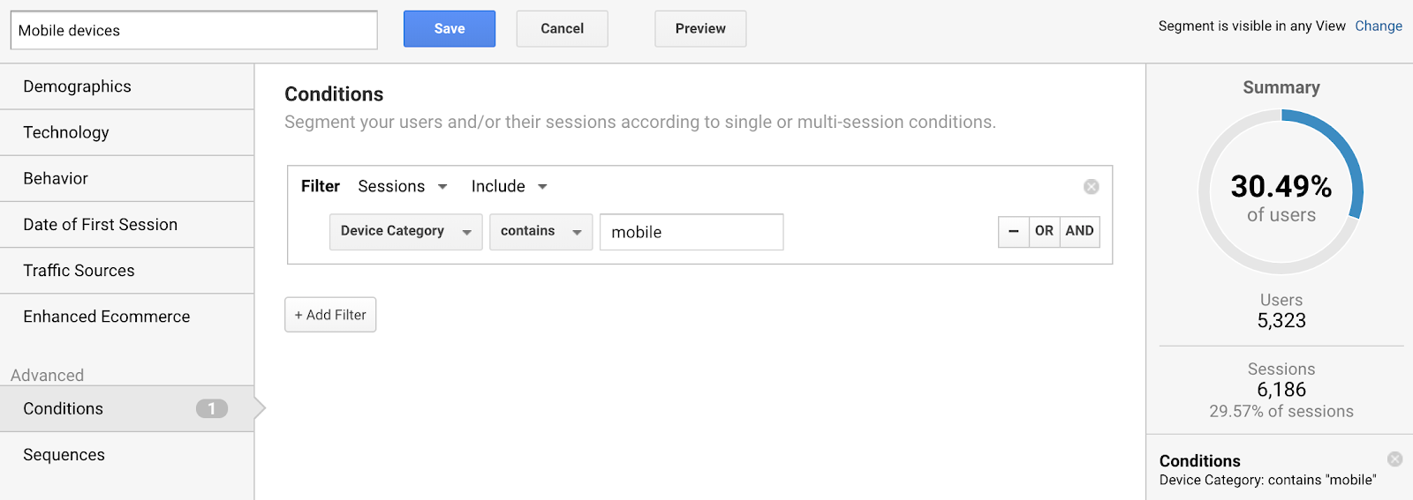
Task: Click the Preview button
Action: 700,29
